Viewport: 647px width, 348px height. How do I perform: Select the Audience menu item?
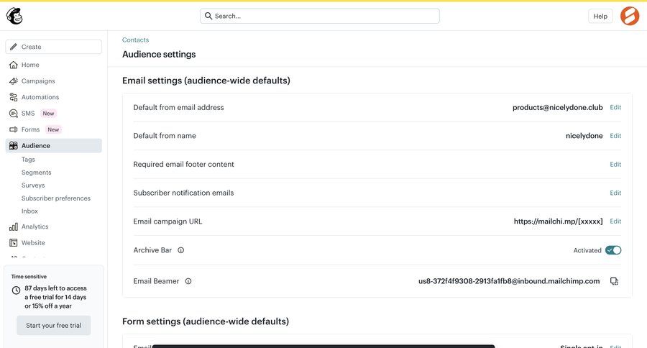[x=54, y=145]
